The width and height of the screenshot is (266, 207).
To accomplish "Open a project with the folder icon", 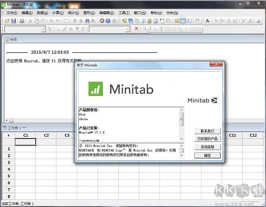I will coord(7,21).
